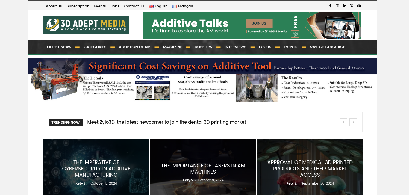Open the Importance of Lasers article
Image resolution: width=409 pixels, height=195 pixels.
point(203,169)
